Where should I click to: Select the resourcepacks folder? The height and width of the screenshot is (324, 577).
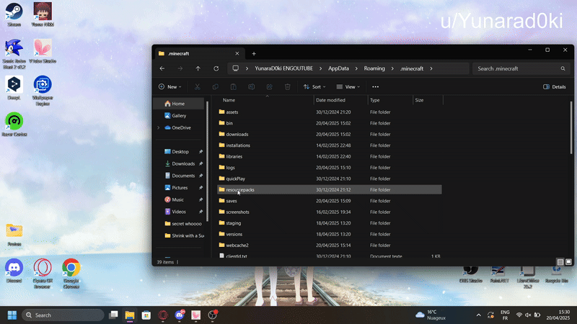[240, 190]
